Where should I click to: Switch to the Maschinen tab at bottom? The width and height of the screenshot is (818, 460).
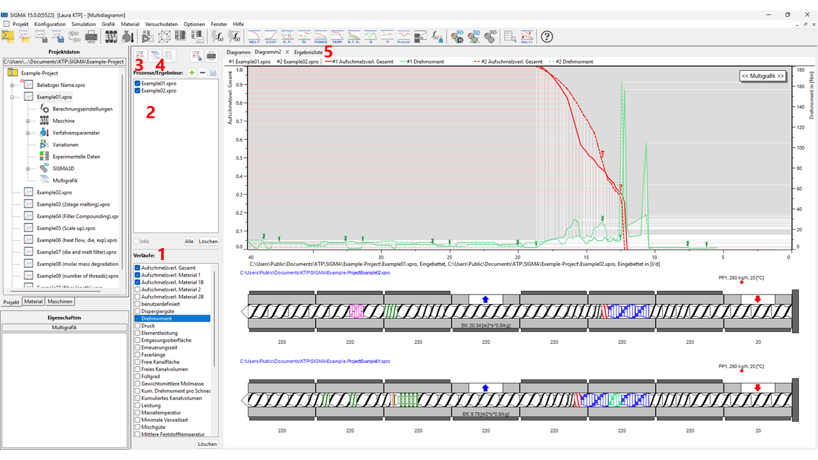(60, 302)
